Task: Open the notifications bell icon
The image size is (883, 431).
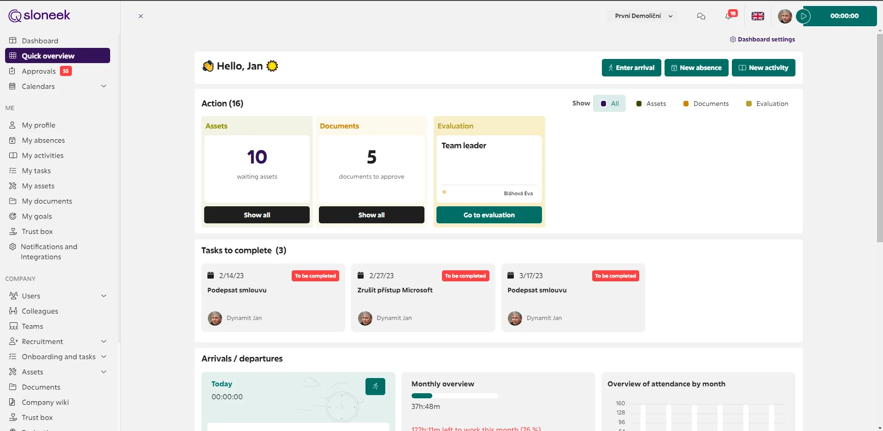Action: pos(729,16)
